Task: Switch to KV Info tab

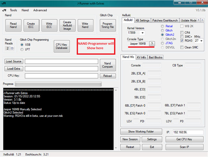Action: tap(141, 57)
